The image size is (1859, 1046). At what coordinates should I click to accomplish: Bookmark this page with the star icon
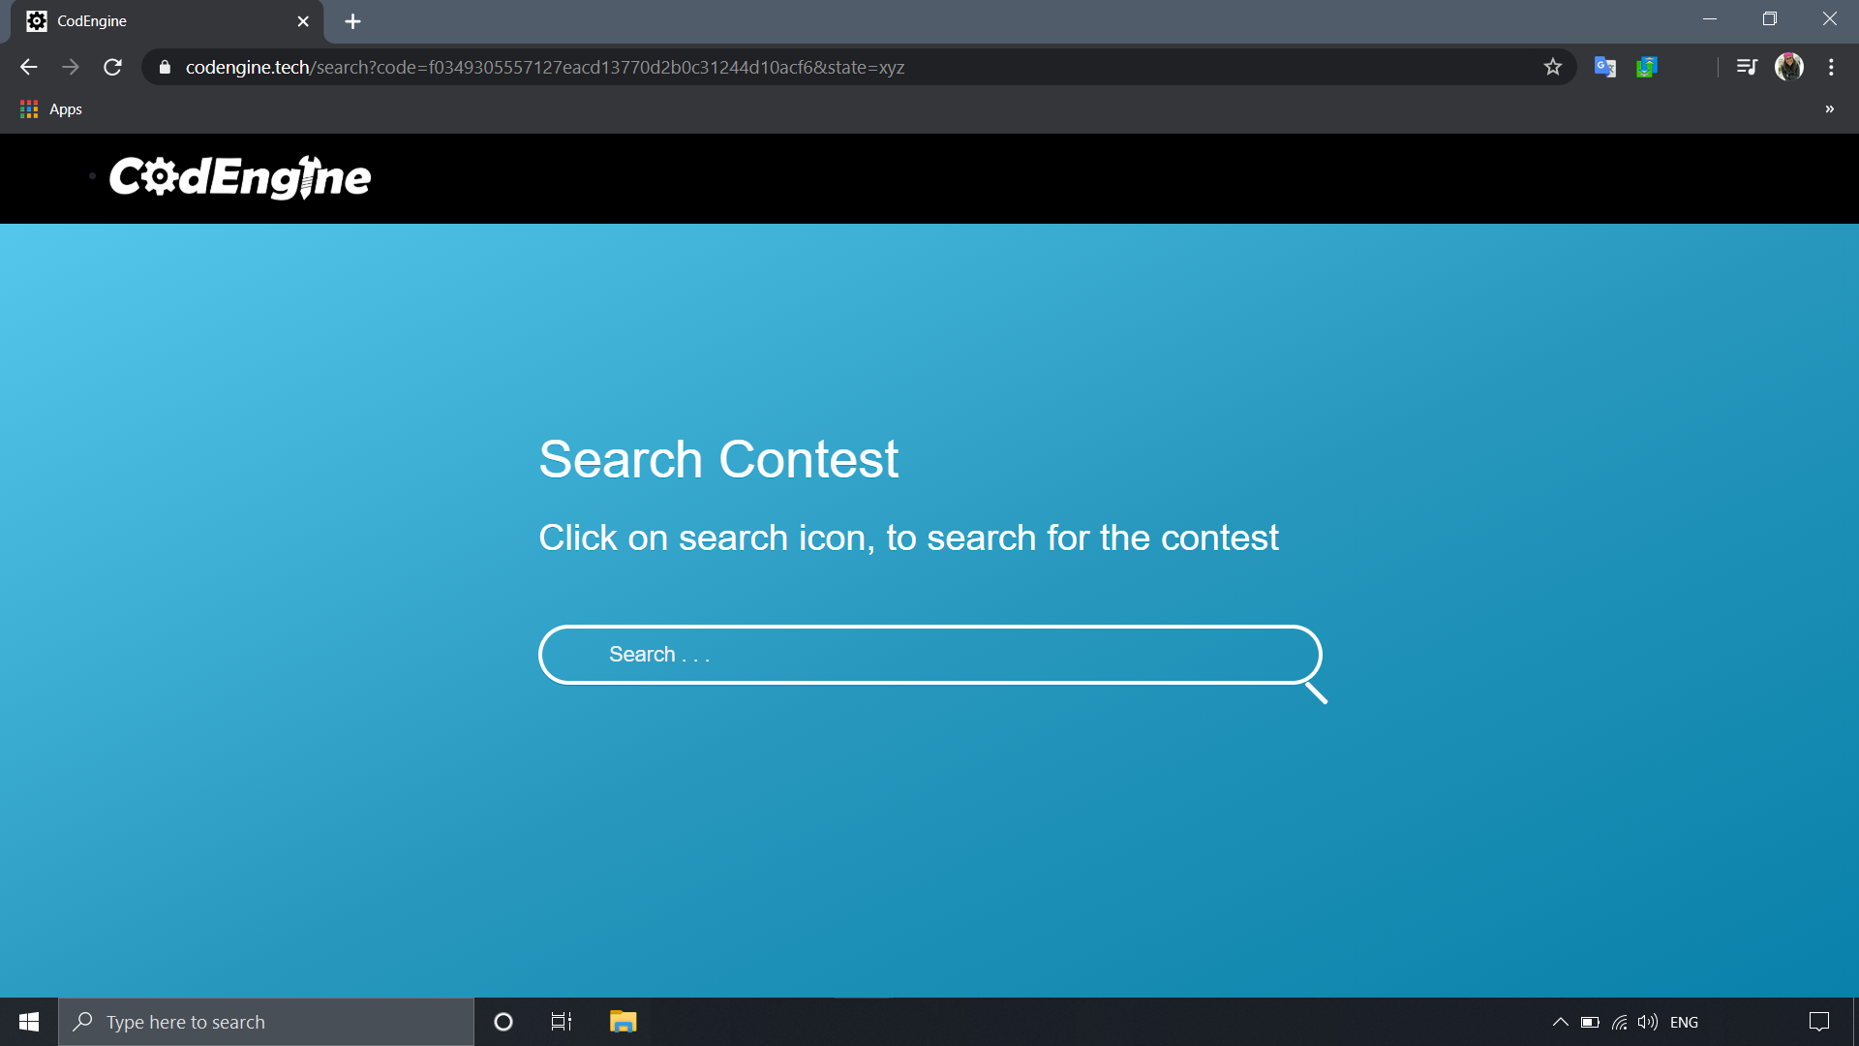(x=1553, y=67)
